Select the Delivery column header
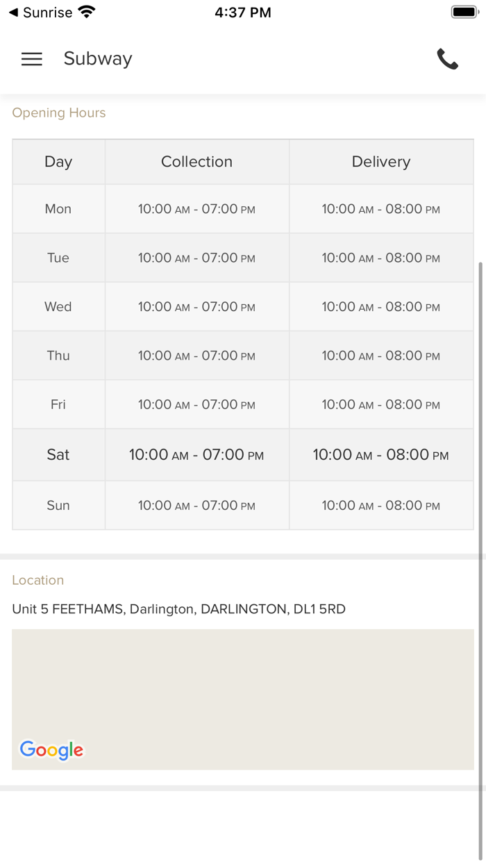The image size is (486, 864). pos(381,162)
